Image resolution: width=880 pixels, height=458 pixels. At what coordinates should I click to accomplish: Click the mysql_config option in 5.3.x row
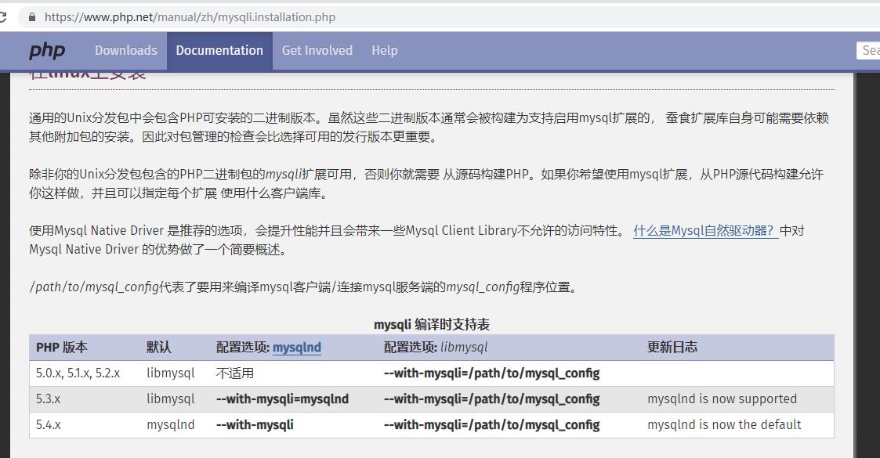point(491,399)
